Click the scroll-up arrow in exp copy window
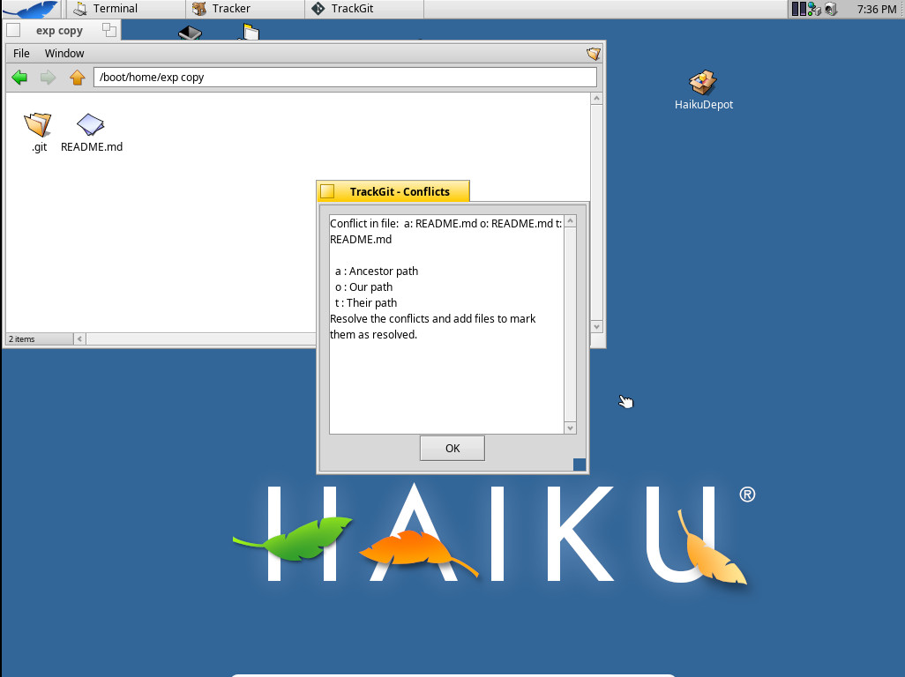 click(597, 99)
